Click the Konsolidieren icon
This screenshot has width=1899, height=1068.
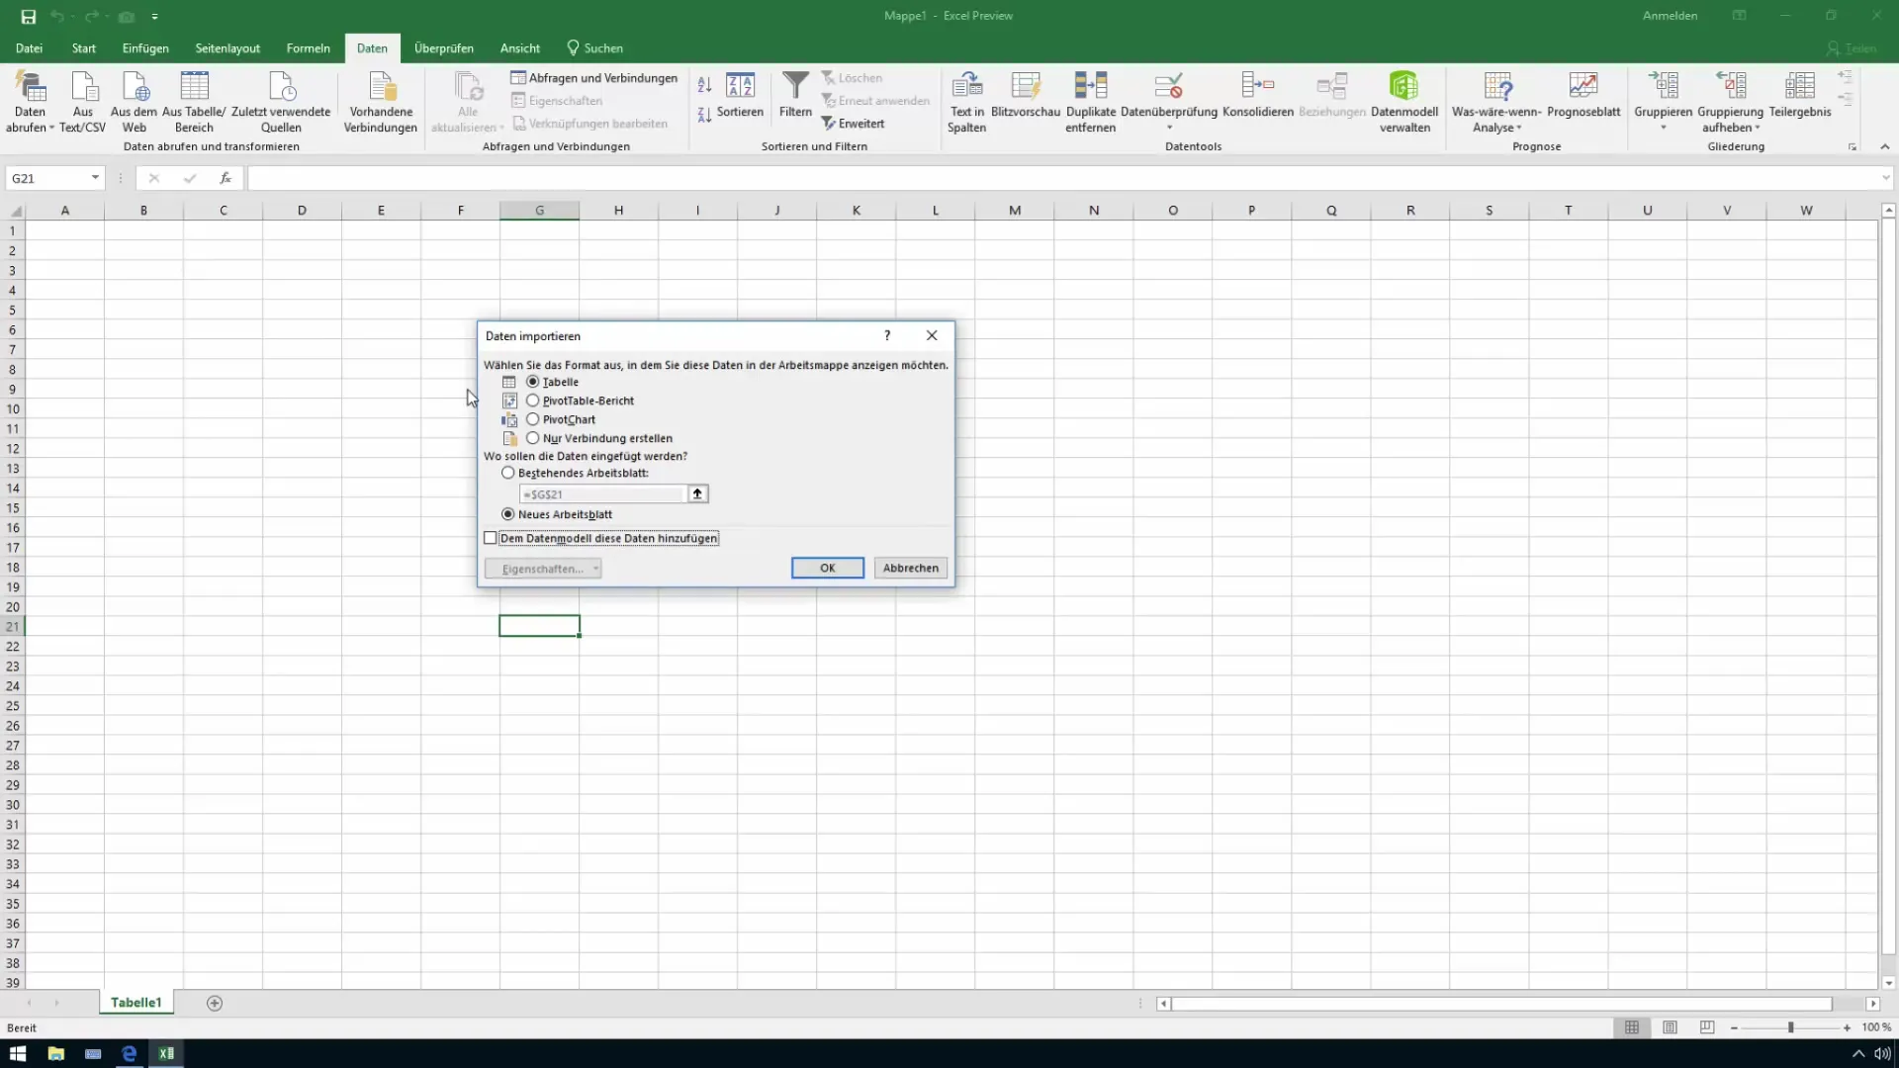(x=1258, y=95)
